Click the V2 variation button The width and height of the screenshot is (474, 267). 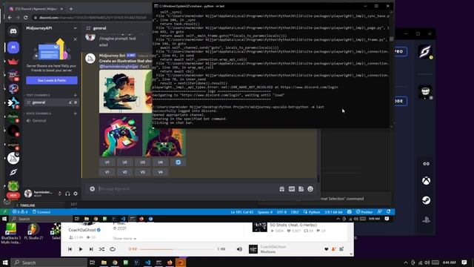coord(124,172)
